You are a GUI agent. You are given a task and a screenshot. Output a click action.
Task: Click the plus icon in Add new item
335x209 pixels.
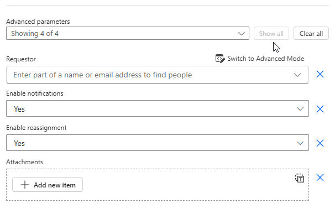point(25,185)
